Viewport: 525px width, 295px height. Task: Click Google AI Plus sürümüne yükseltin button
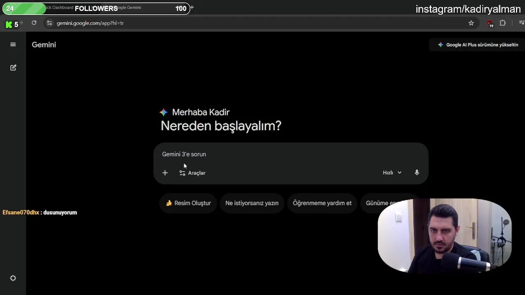[478, 45]
